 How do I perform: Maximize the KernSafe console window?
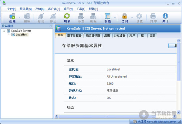tap(173, 4)
